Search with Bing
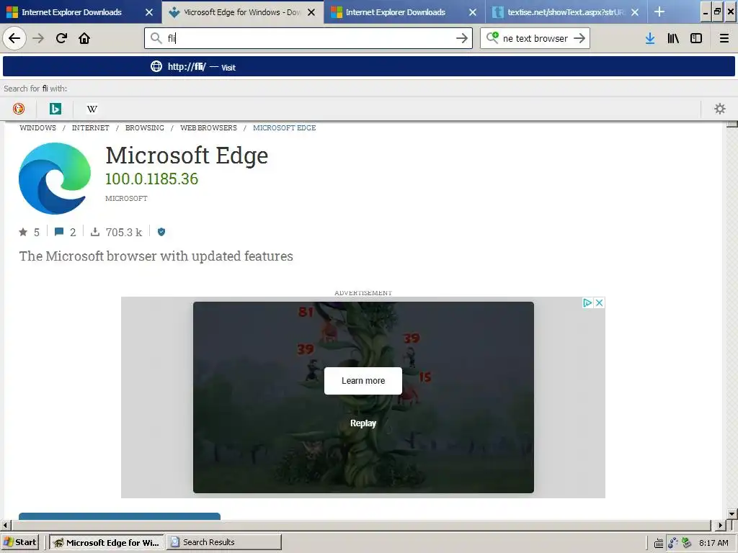 [x=55, y=109]
